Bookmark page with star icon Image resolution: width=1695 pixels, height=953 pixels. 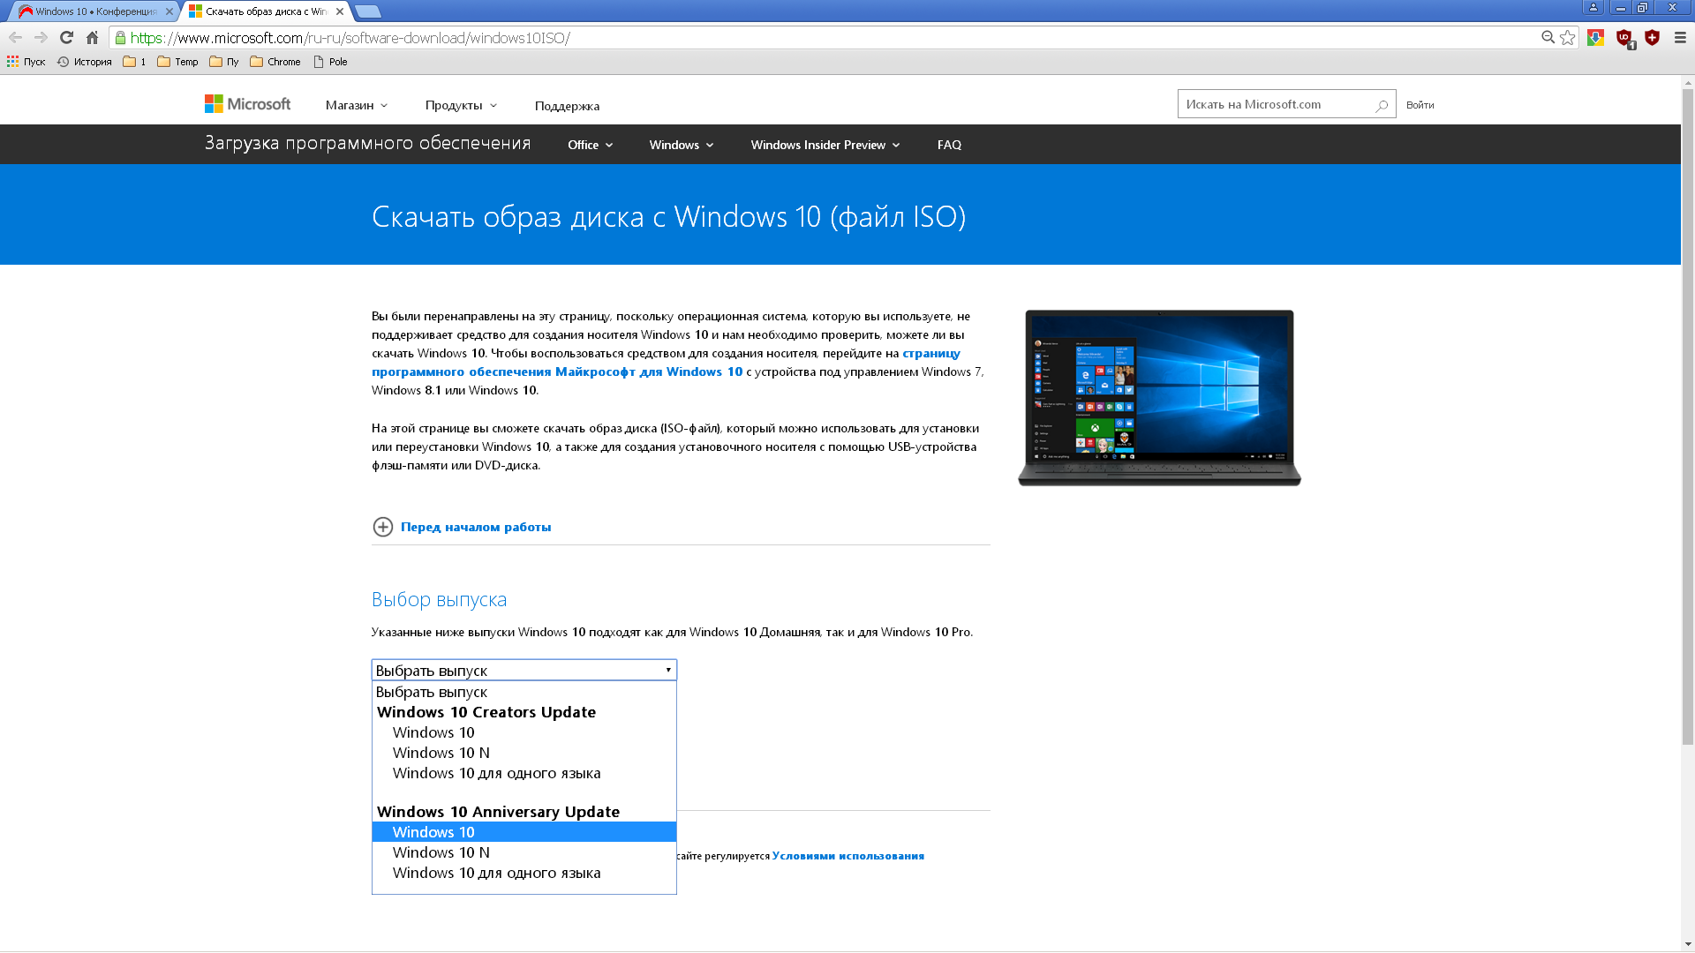click(1567, 37)
